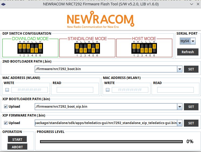Screen dimensions: 201x152
Task: Click the Host Mode DIP switch diagram
Action: click(144, 48)
